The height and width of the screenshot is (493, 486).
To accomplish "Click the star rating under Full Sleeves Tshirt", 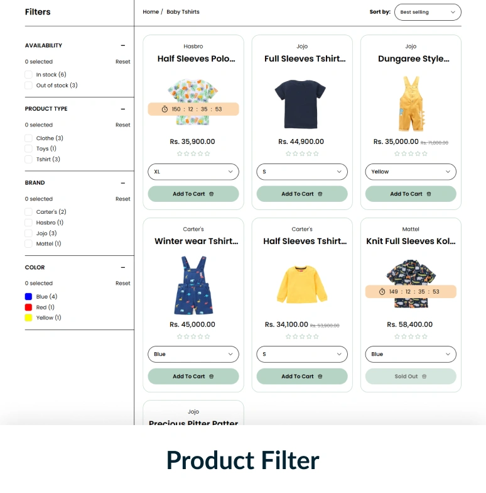I will tap(302, 153).
